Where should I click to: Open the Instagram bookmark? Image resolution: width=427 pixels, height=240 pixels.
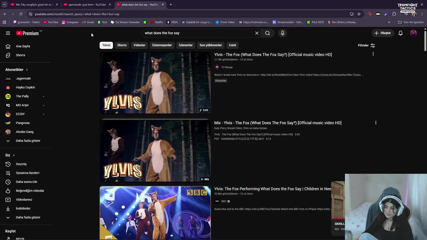(x=70, y=22)
